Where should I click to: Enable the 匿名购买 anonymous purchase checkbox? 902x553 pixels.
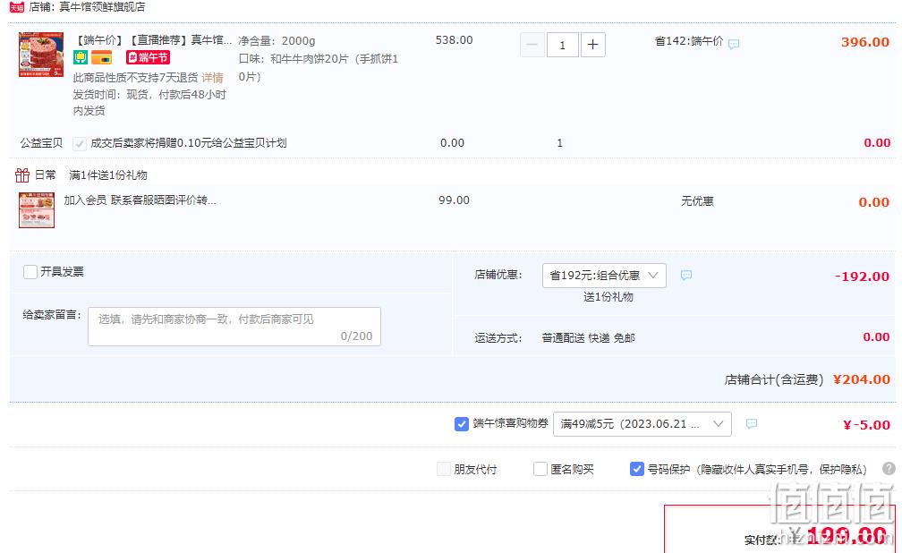pos(540,469)
